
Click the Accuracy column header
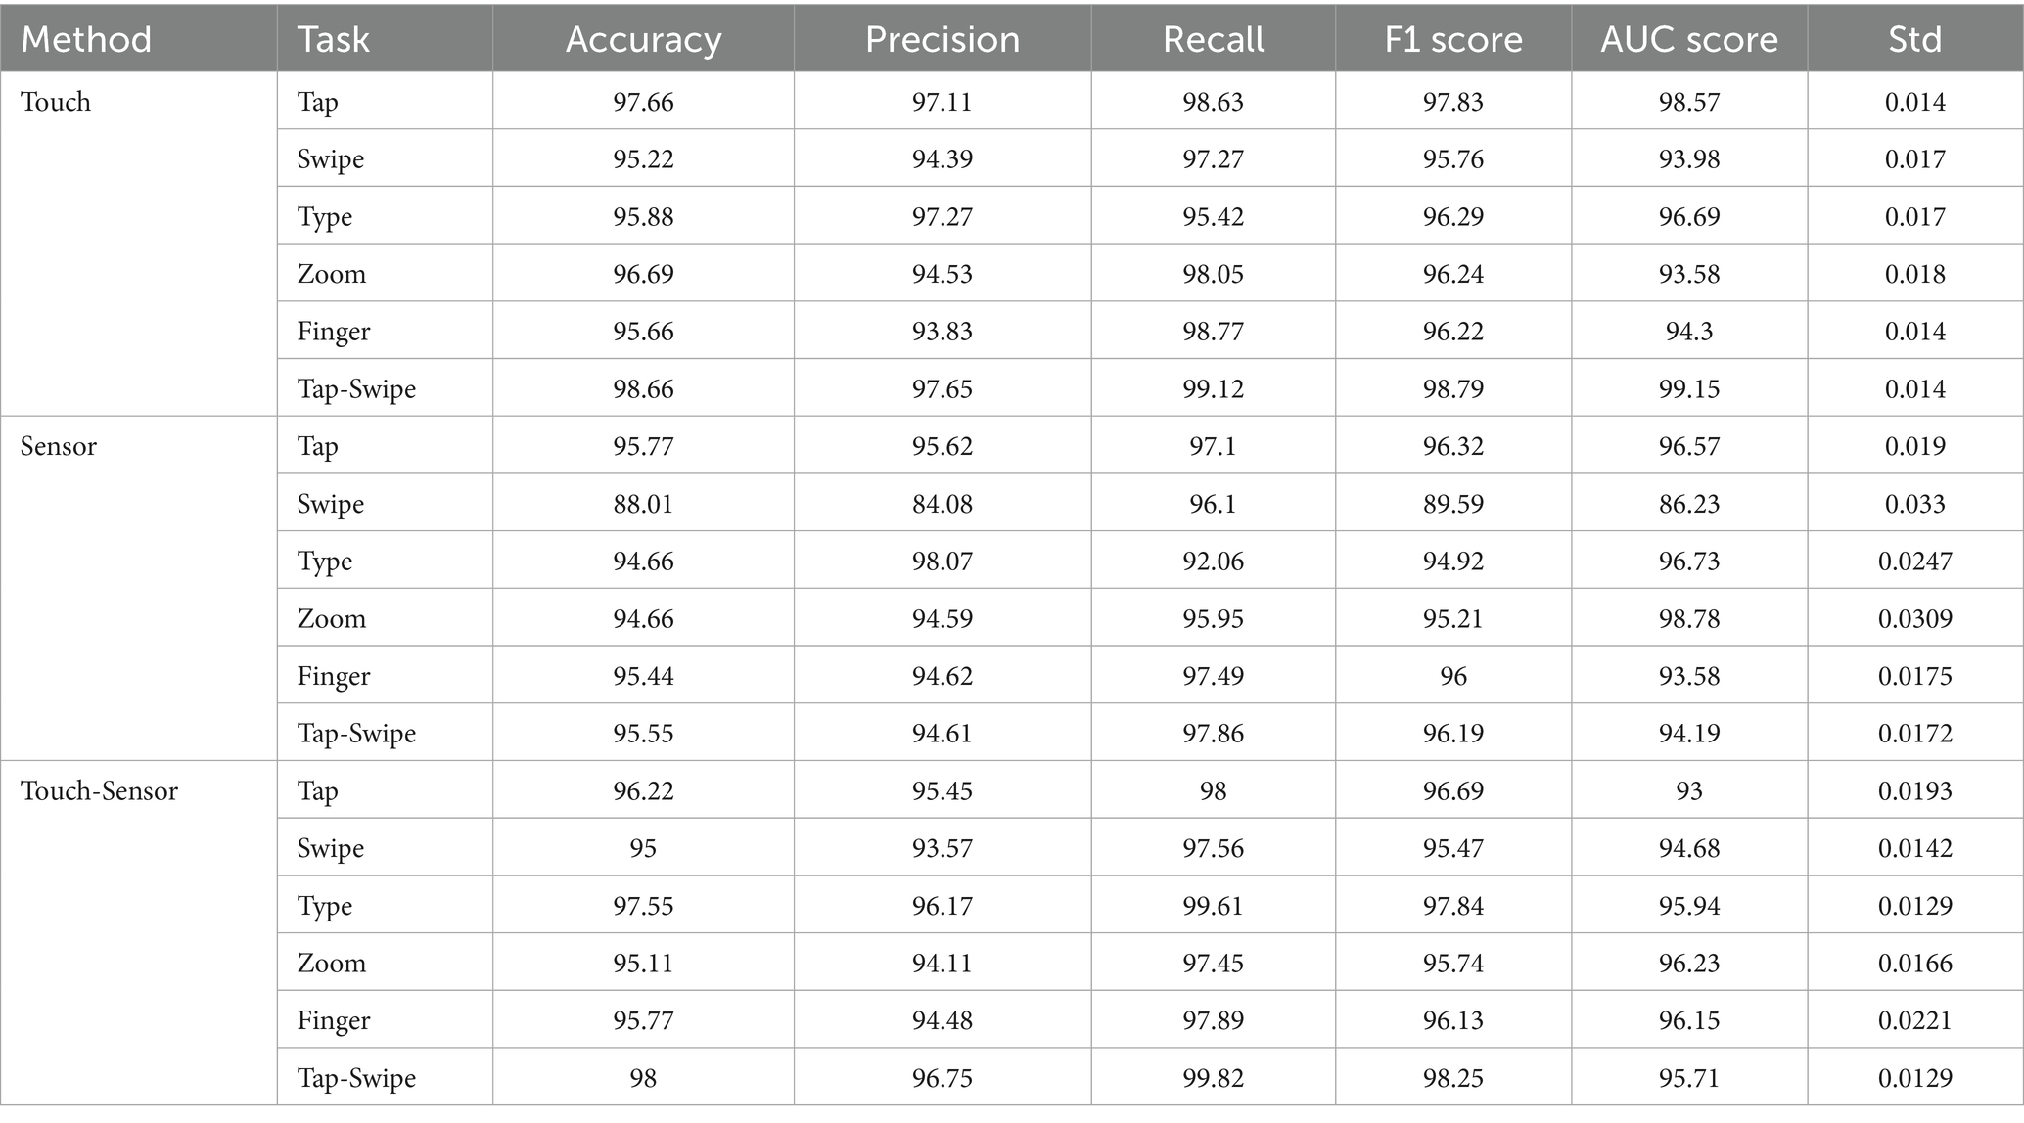coord(643,39)
